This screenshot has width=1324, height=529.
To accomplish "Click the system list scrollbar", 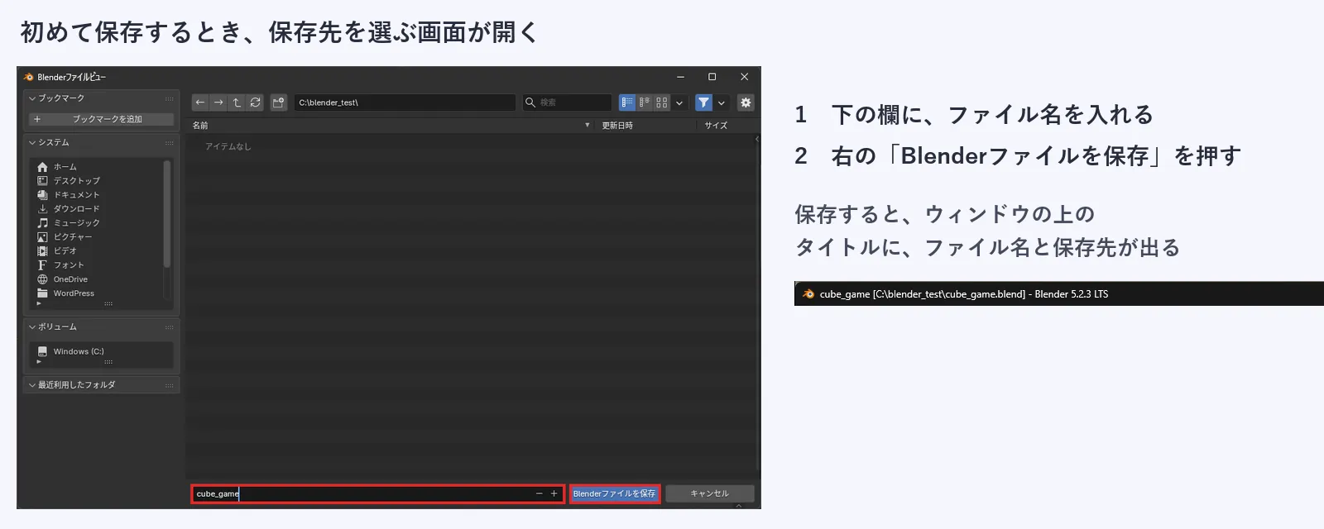I will [x=167, y=214].
